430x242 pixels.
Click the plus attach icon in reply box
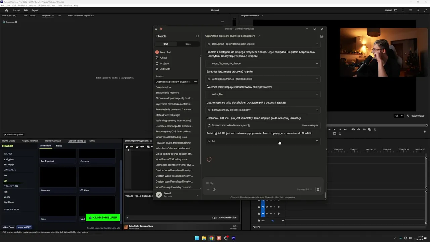click(x=208, y=189)
